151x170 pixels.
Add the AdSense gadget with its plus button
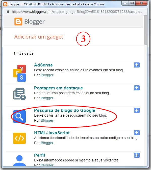pyautogui.click(x=137, y=65)
